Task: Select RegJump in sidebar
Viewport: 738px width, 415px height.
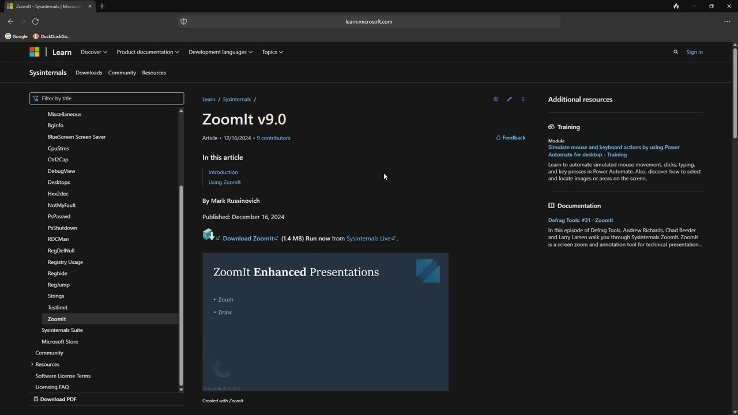Action: pos(59,285)
